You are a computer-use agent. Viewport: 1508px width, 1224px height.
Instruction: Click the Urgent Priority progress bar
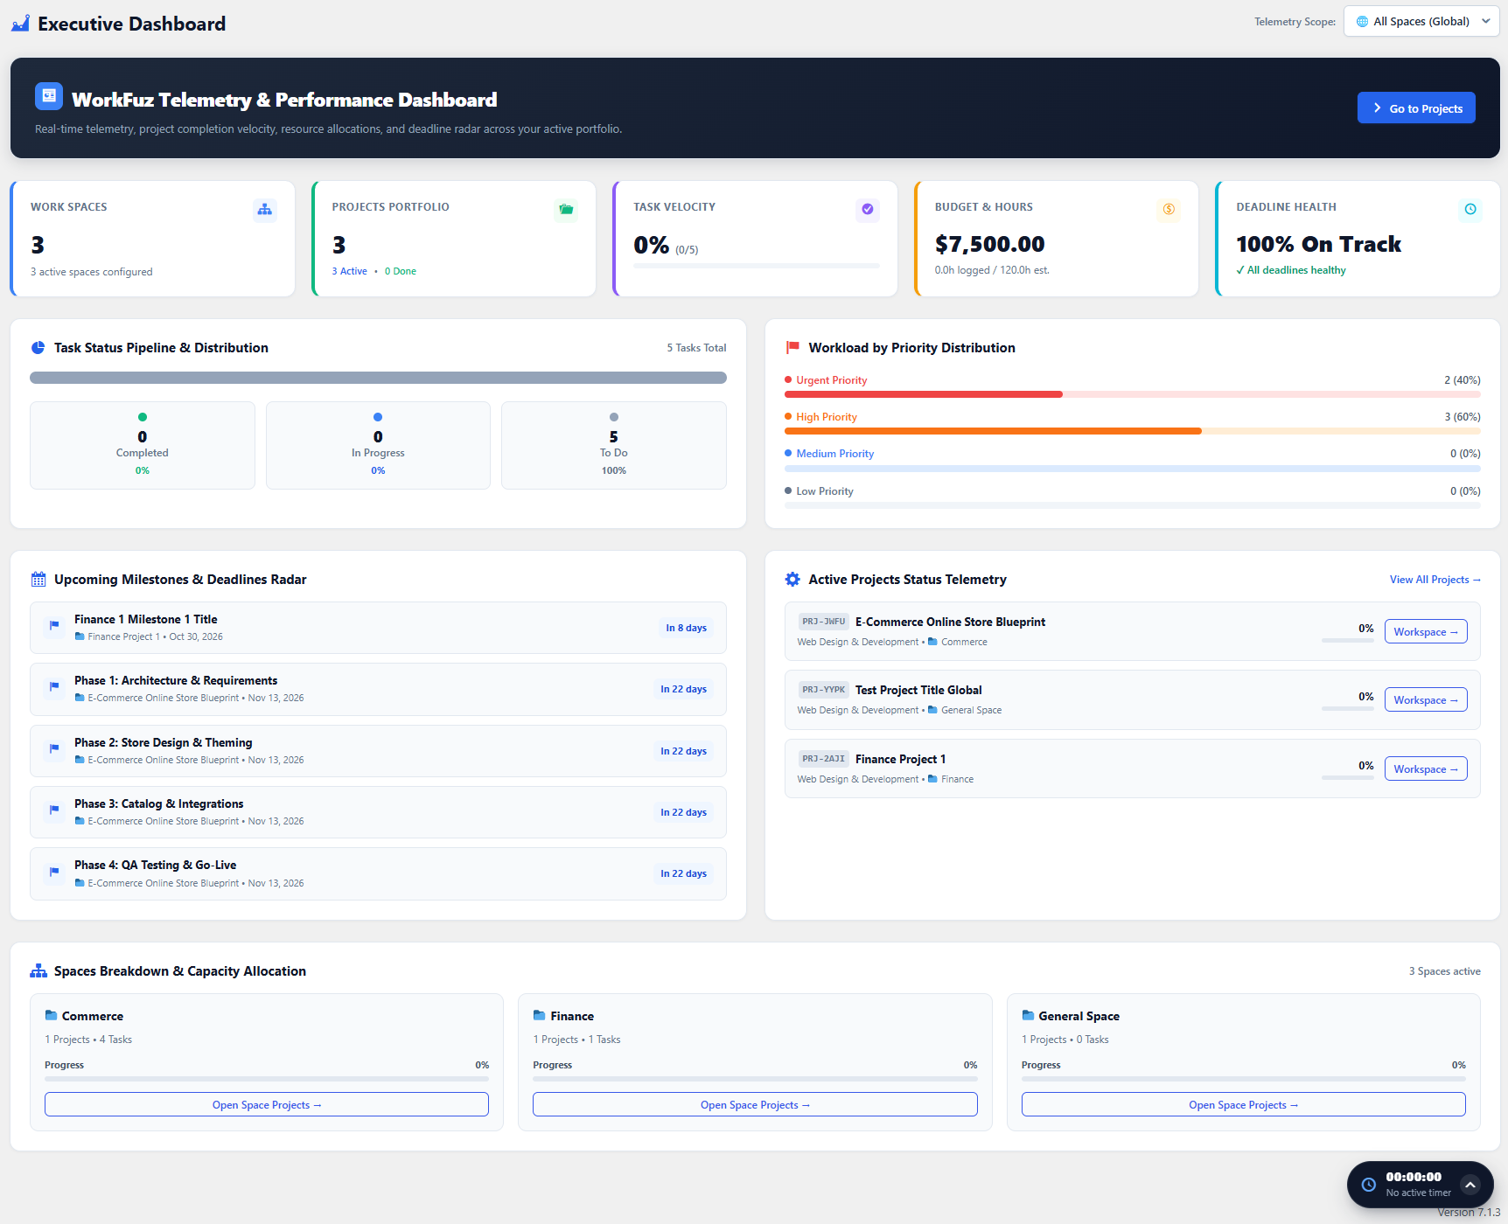[1133, 394]
